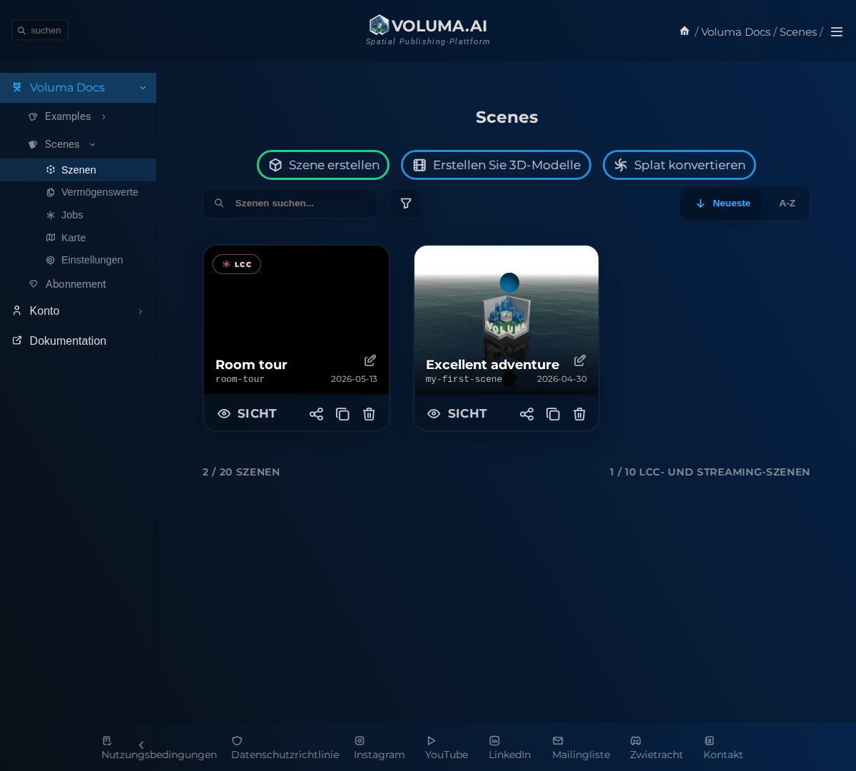The image size is (856, 771).
Task: Go to the home icon in breadcrumb
Action: tap(685, 31)
